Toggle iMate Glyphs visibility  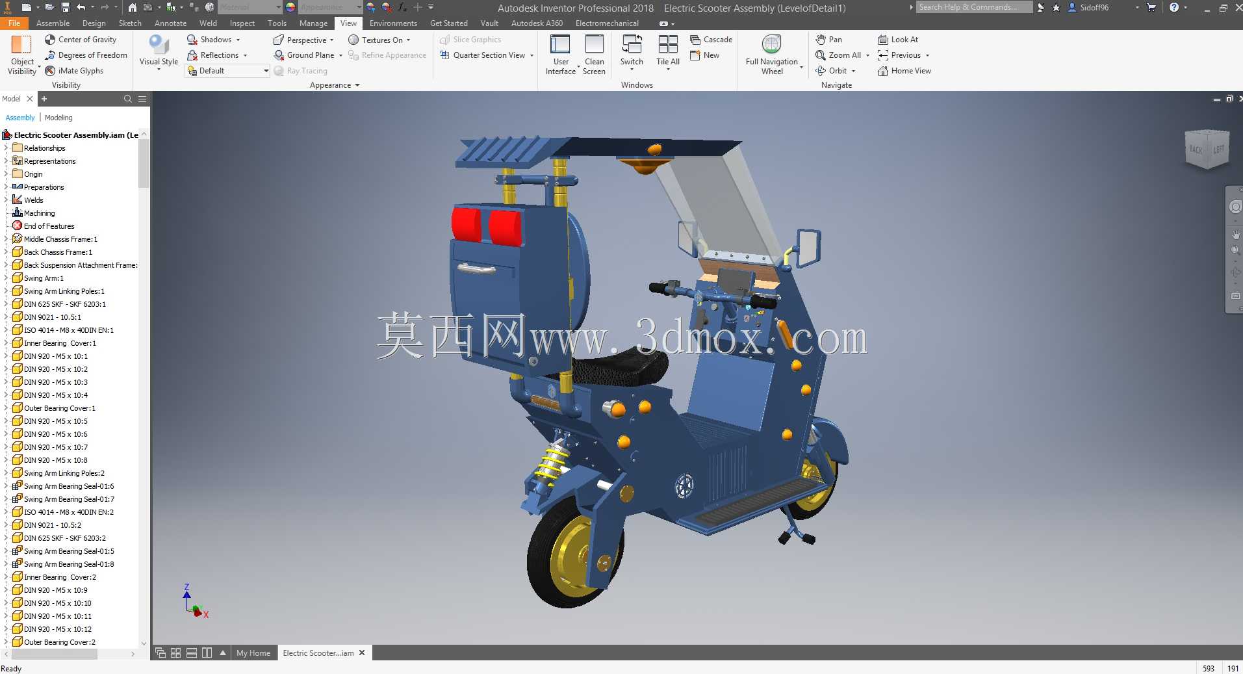(74, 71)
